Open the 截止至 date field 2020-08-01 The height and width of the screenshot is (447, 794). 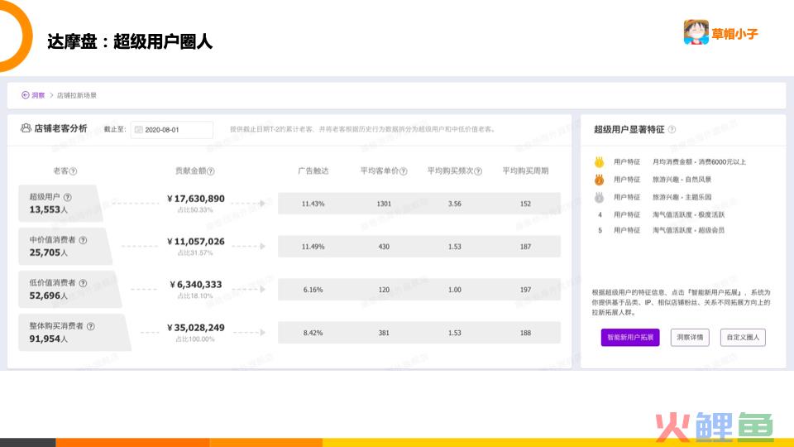172,130
